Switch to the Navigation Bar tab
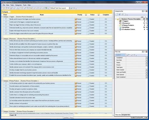This screenshot has width=149, height=120. click(126, 115)
